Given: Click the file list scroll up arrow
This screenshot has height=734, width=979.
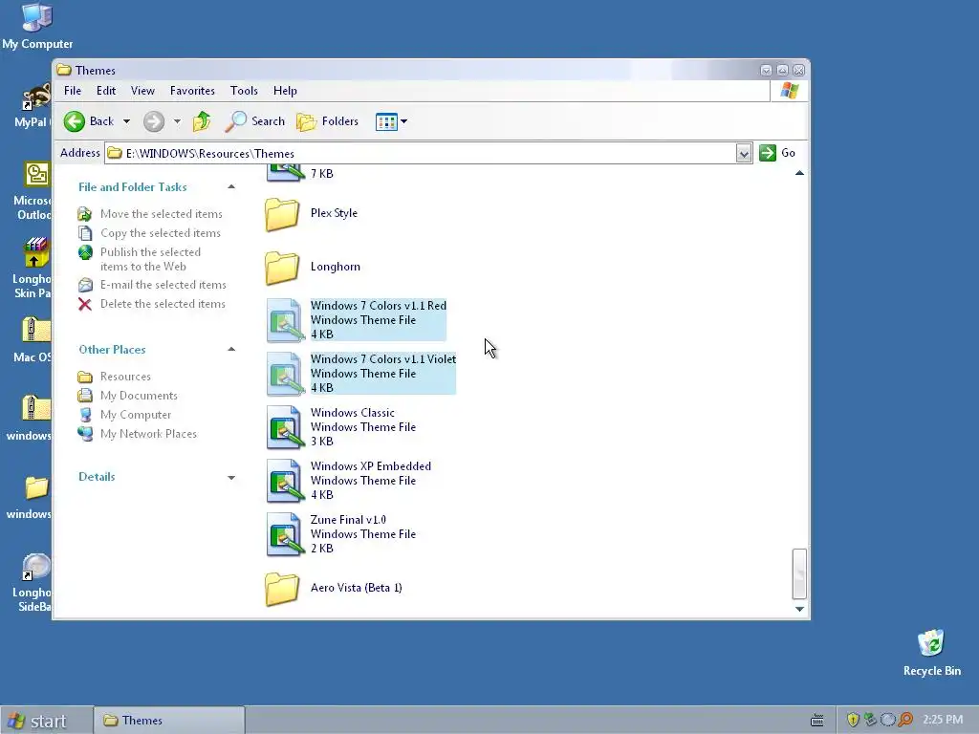Looking at the screenshot, I should [799, 173].
